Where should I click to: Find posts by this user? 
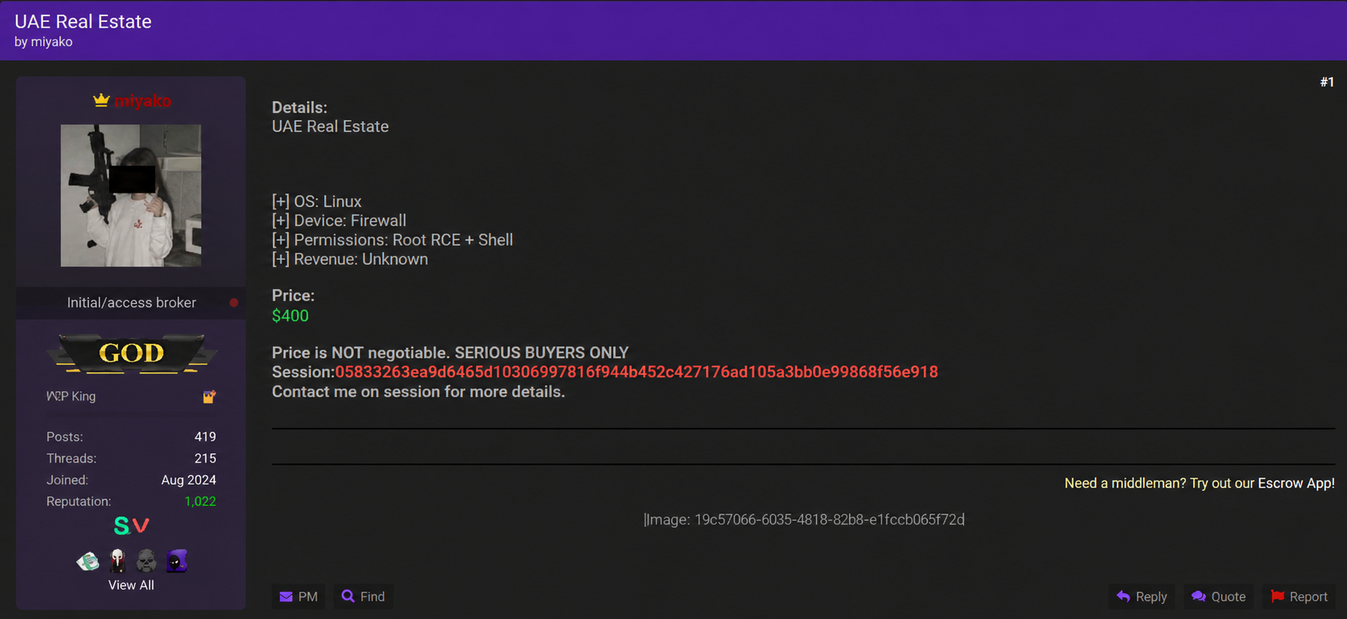[363, 596]
